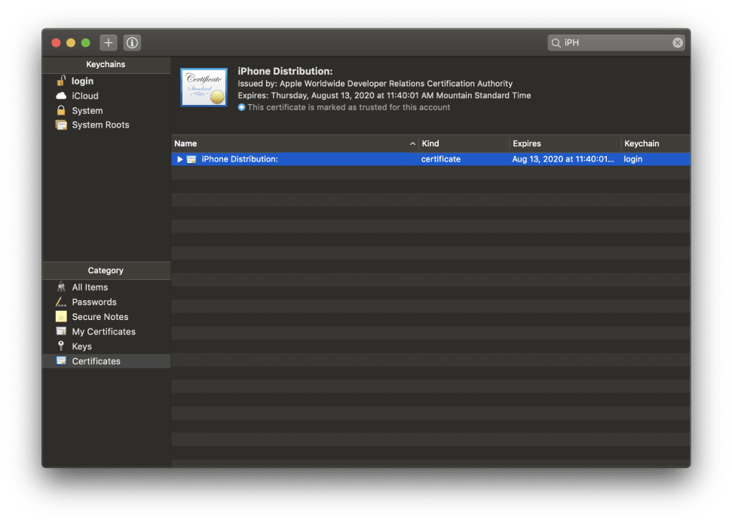Viewport: 732px width, 523px height.
Task: Click the login keychain padlock icon
Action: (61, 81)
